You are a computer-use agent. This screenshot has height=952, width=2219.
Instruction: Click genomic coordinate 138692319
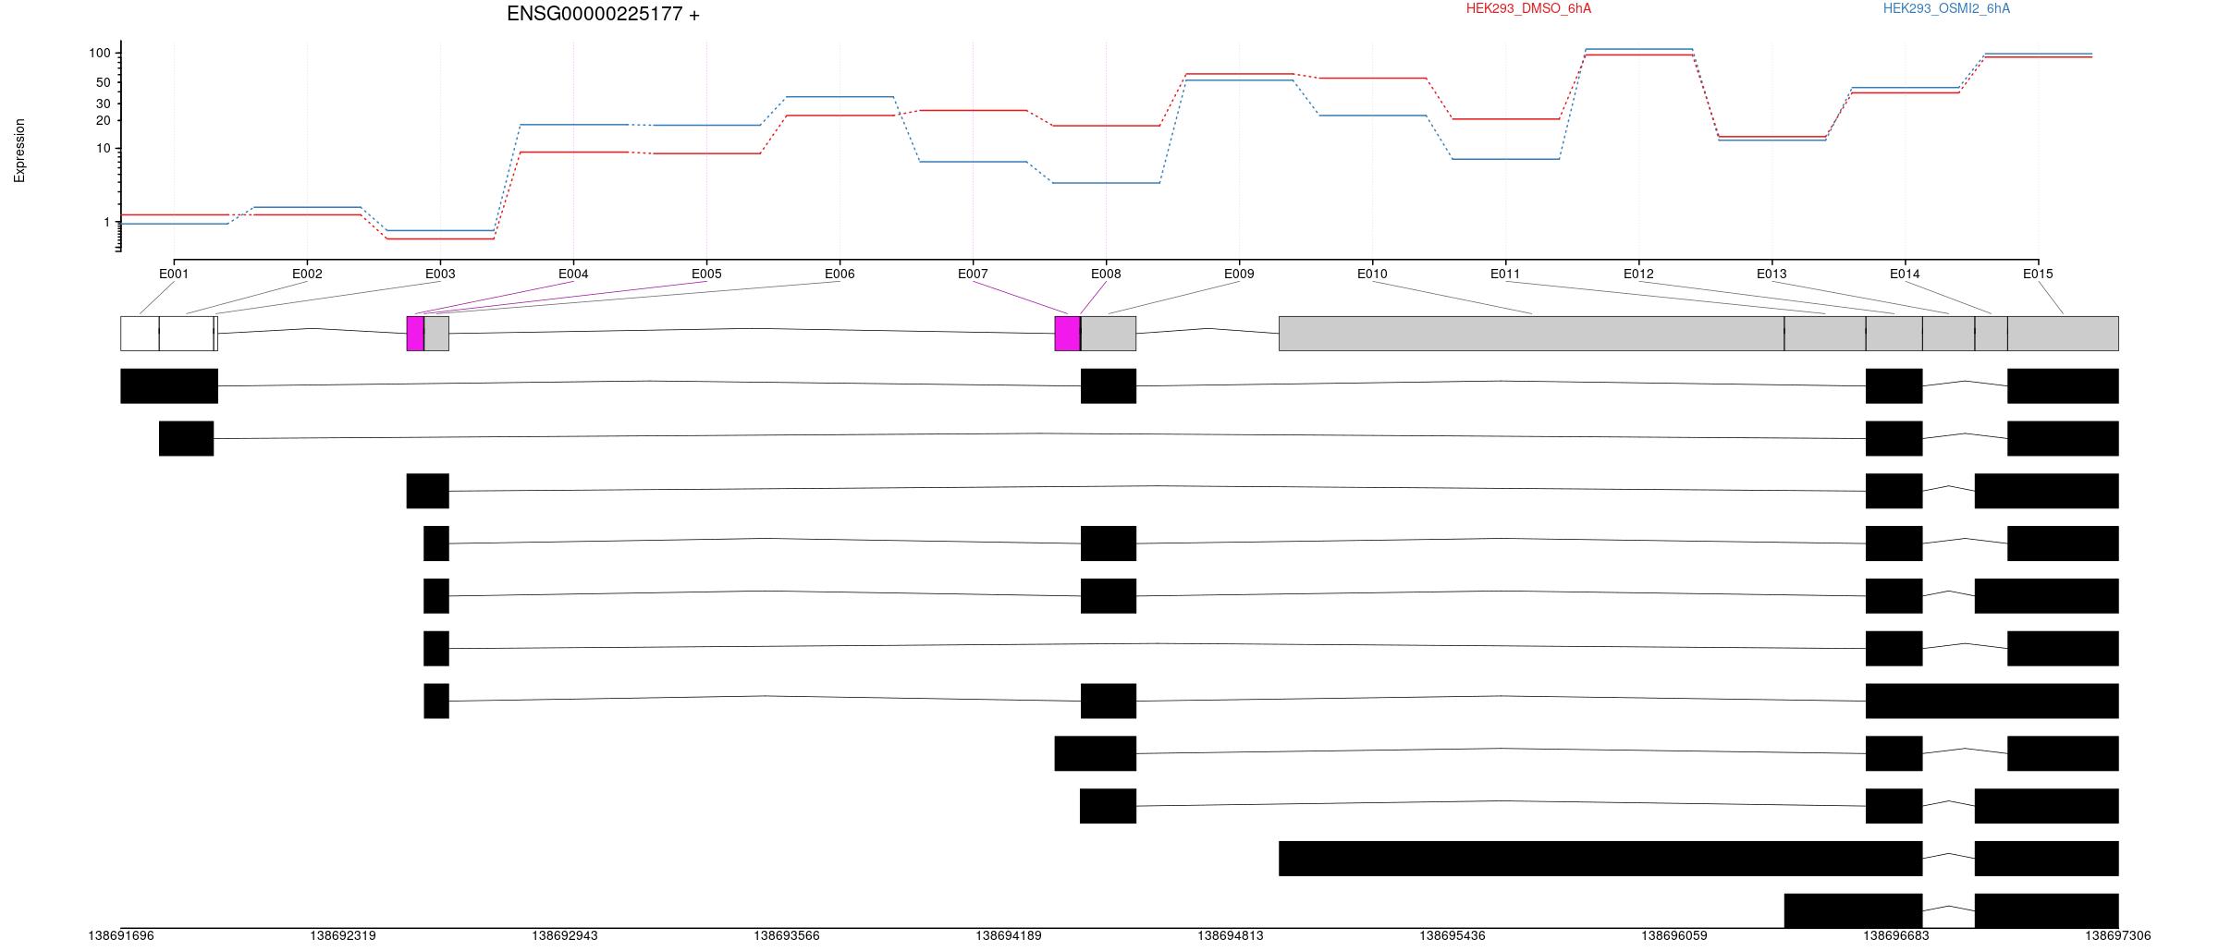pyautogui.click(x=343, y=935)
